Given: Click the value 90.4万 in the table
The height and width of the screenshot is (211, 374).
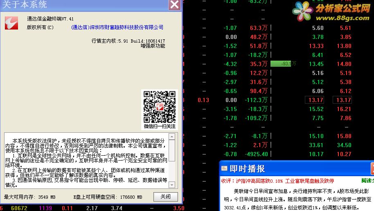Looking at the screenshot, I should (259, 91).
